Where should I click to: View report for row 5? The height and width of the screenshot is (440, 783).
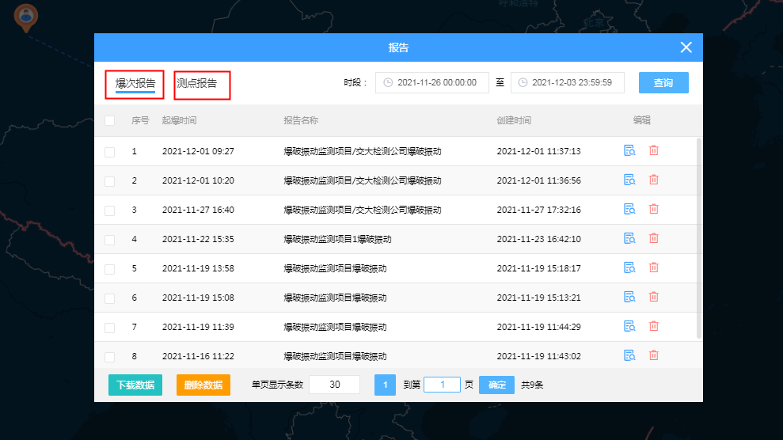point(629,268)
